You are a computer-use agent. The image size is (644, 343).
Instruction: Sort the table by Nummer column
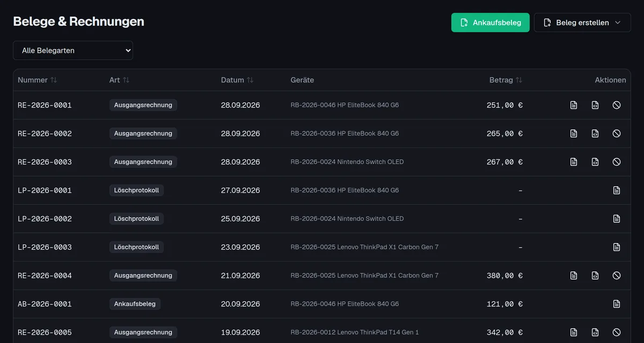pyautogui.click(x=37, y=80)
